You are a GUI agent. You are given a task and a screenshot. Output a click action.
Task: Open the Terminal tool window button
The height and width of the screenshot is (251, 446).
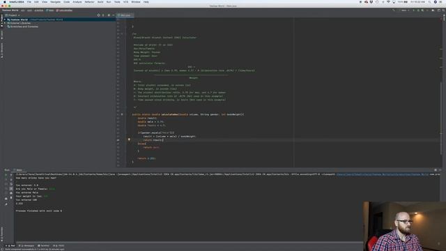coord(43,245)
